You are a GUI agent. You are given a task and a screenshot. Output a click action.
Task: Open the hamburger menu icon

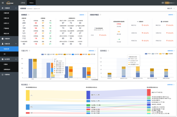pyautogui.click(x=3, y=3)
